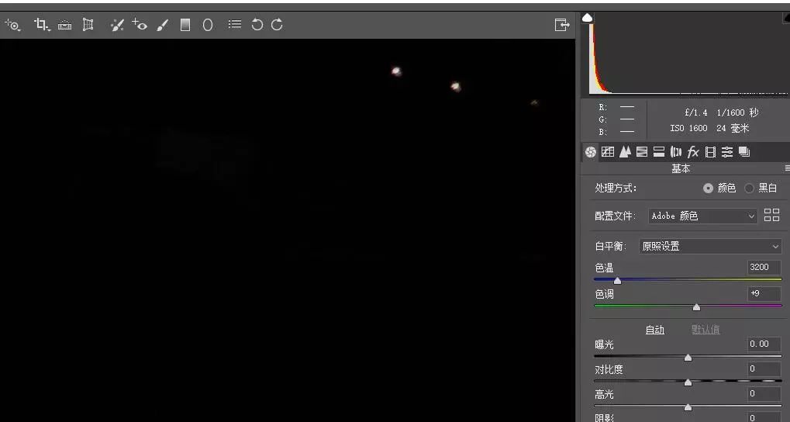Open the 白平衡 原照设置 dropdown

coord(710,247)
